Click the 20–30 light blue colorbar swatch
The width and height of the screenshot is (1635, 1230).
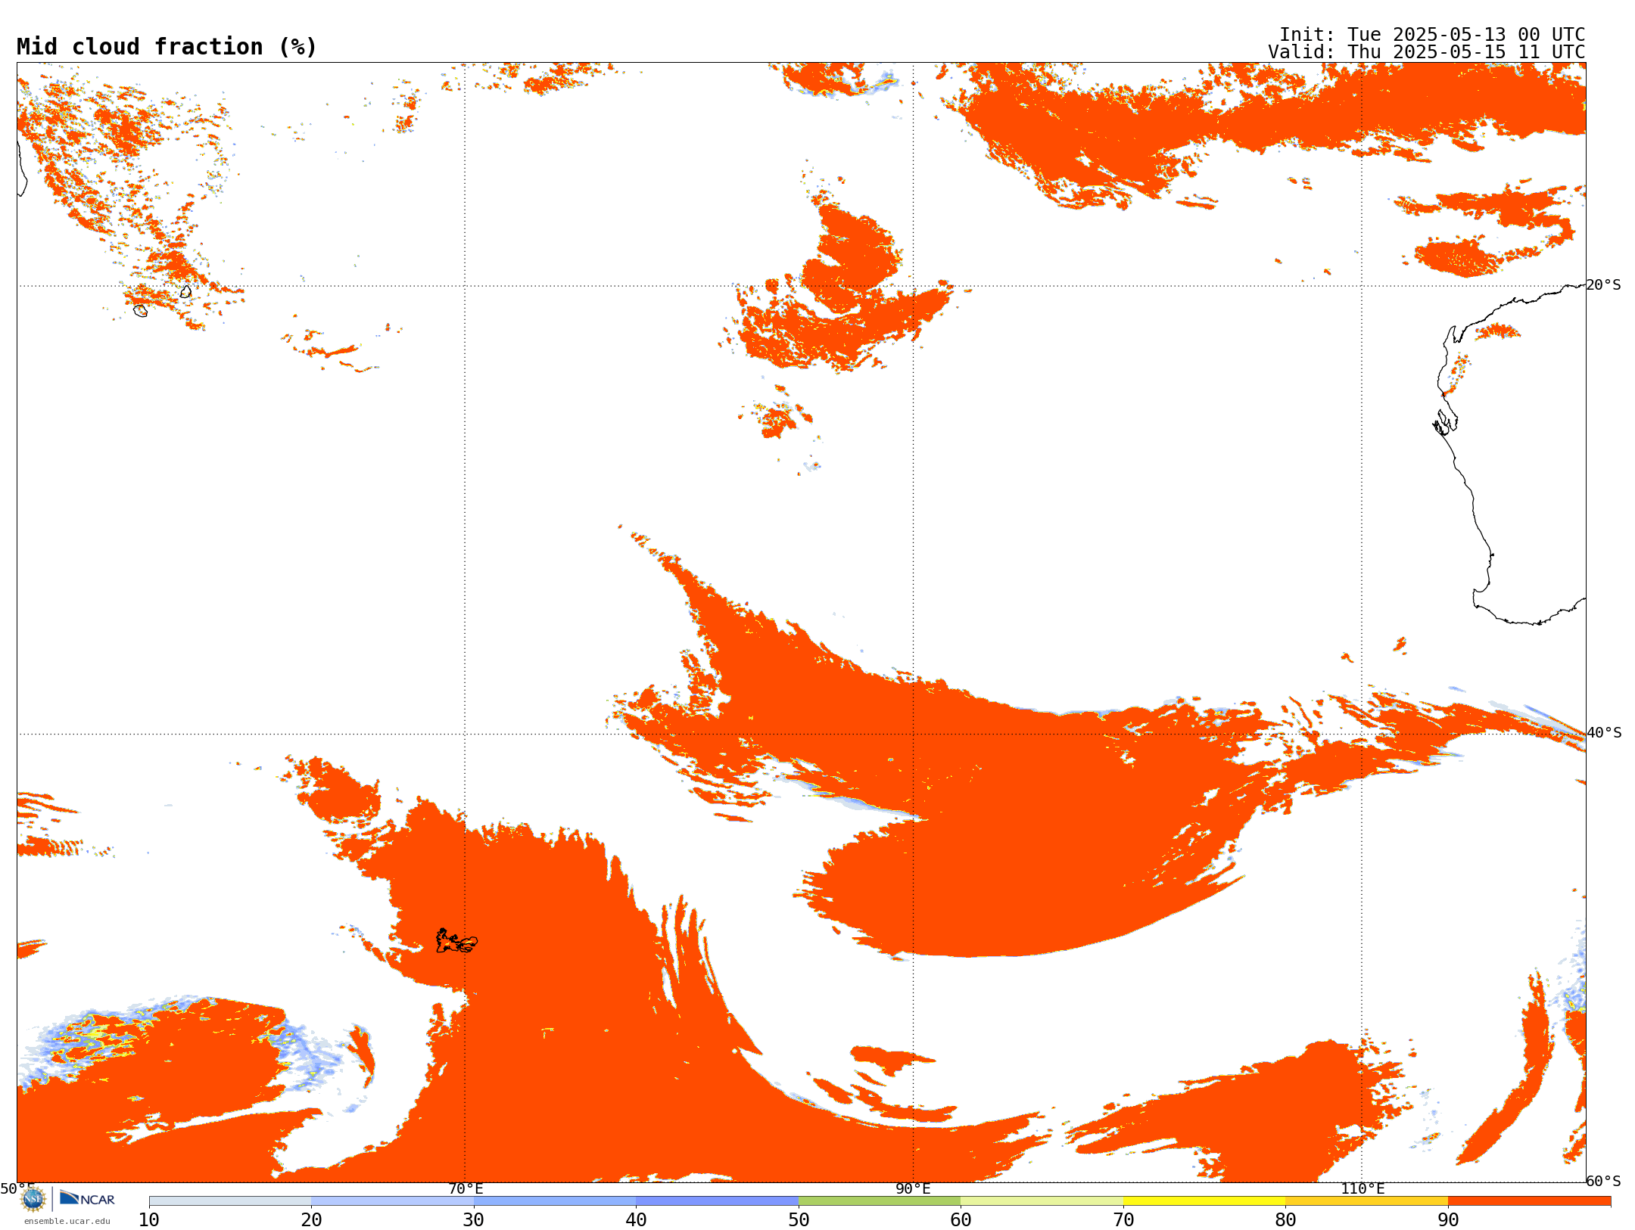click(x=392, y=1201)
